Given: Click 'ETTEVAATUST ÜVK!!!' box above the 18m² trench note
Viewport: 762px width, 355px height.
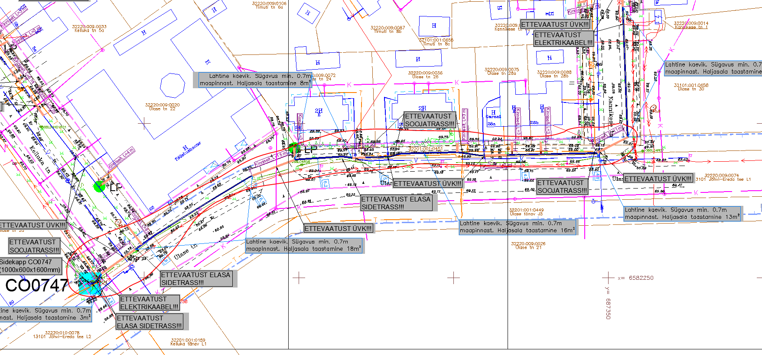Looking at the screenshot, I should [338, 228].
